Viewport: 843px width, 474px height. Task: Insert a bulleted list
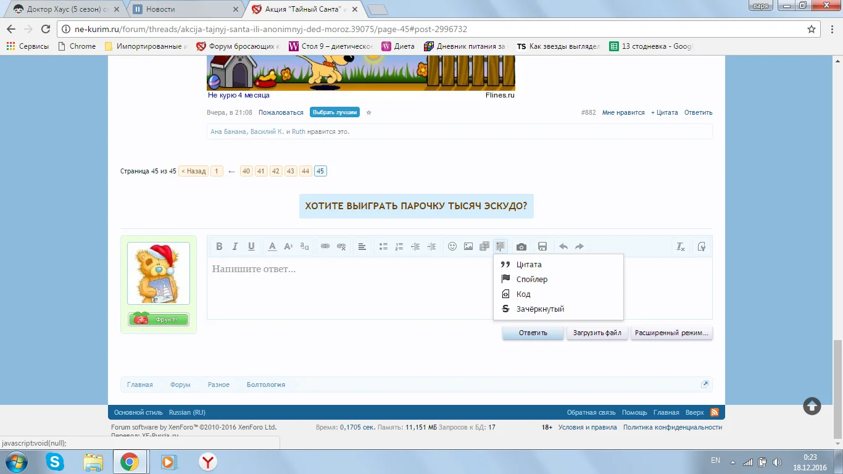pos(383,246)
